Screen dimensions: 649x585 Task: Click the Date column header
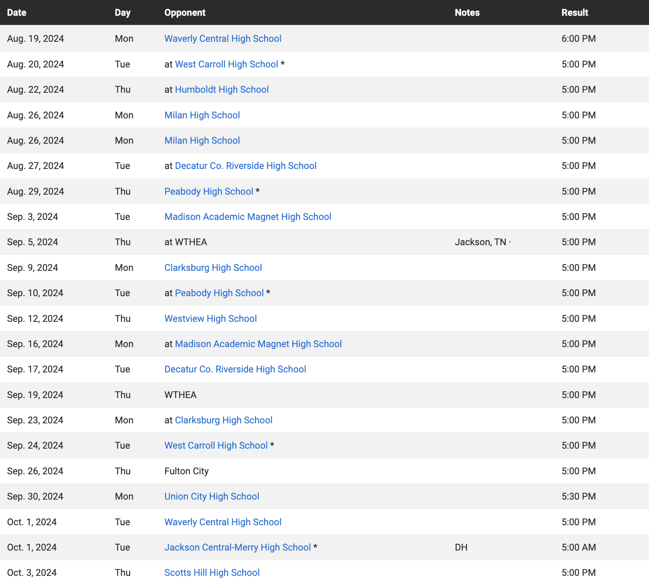17,12
